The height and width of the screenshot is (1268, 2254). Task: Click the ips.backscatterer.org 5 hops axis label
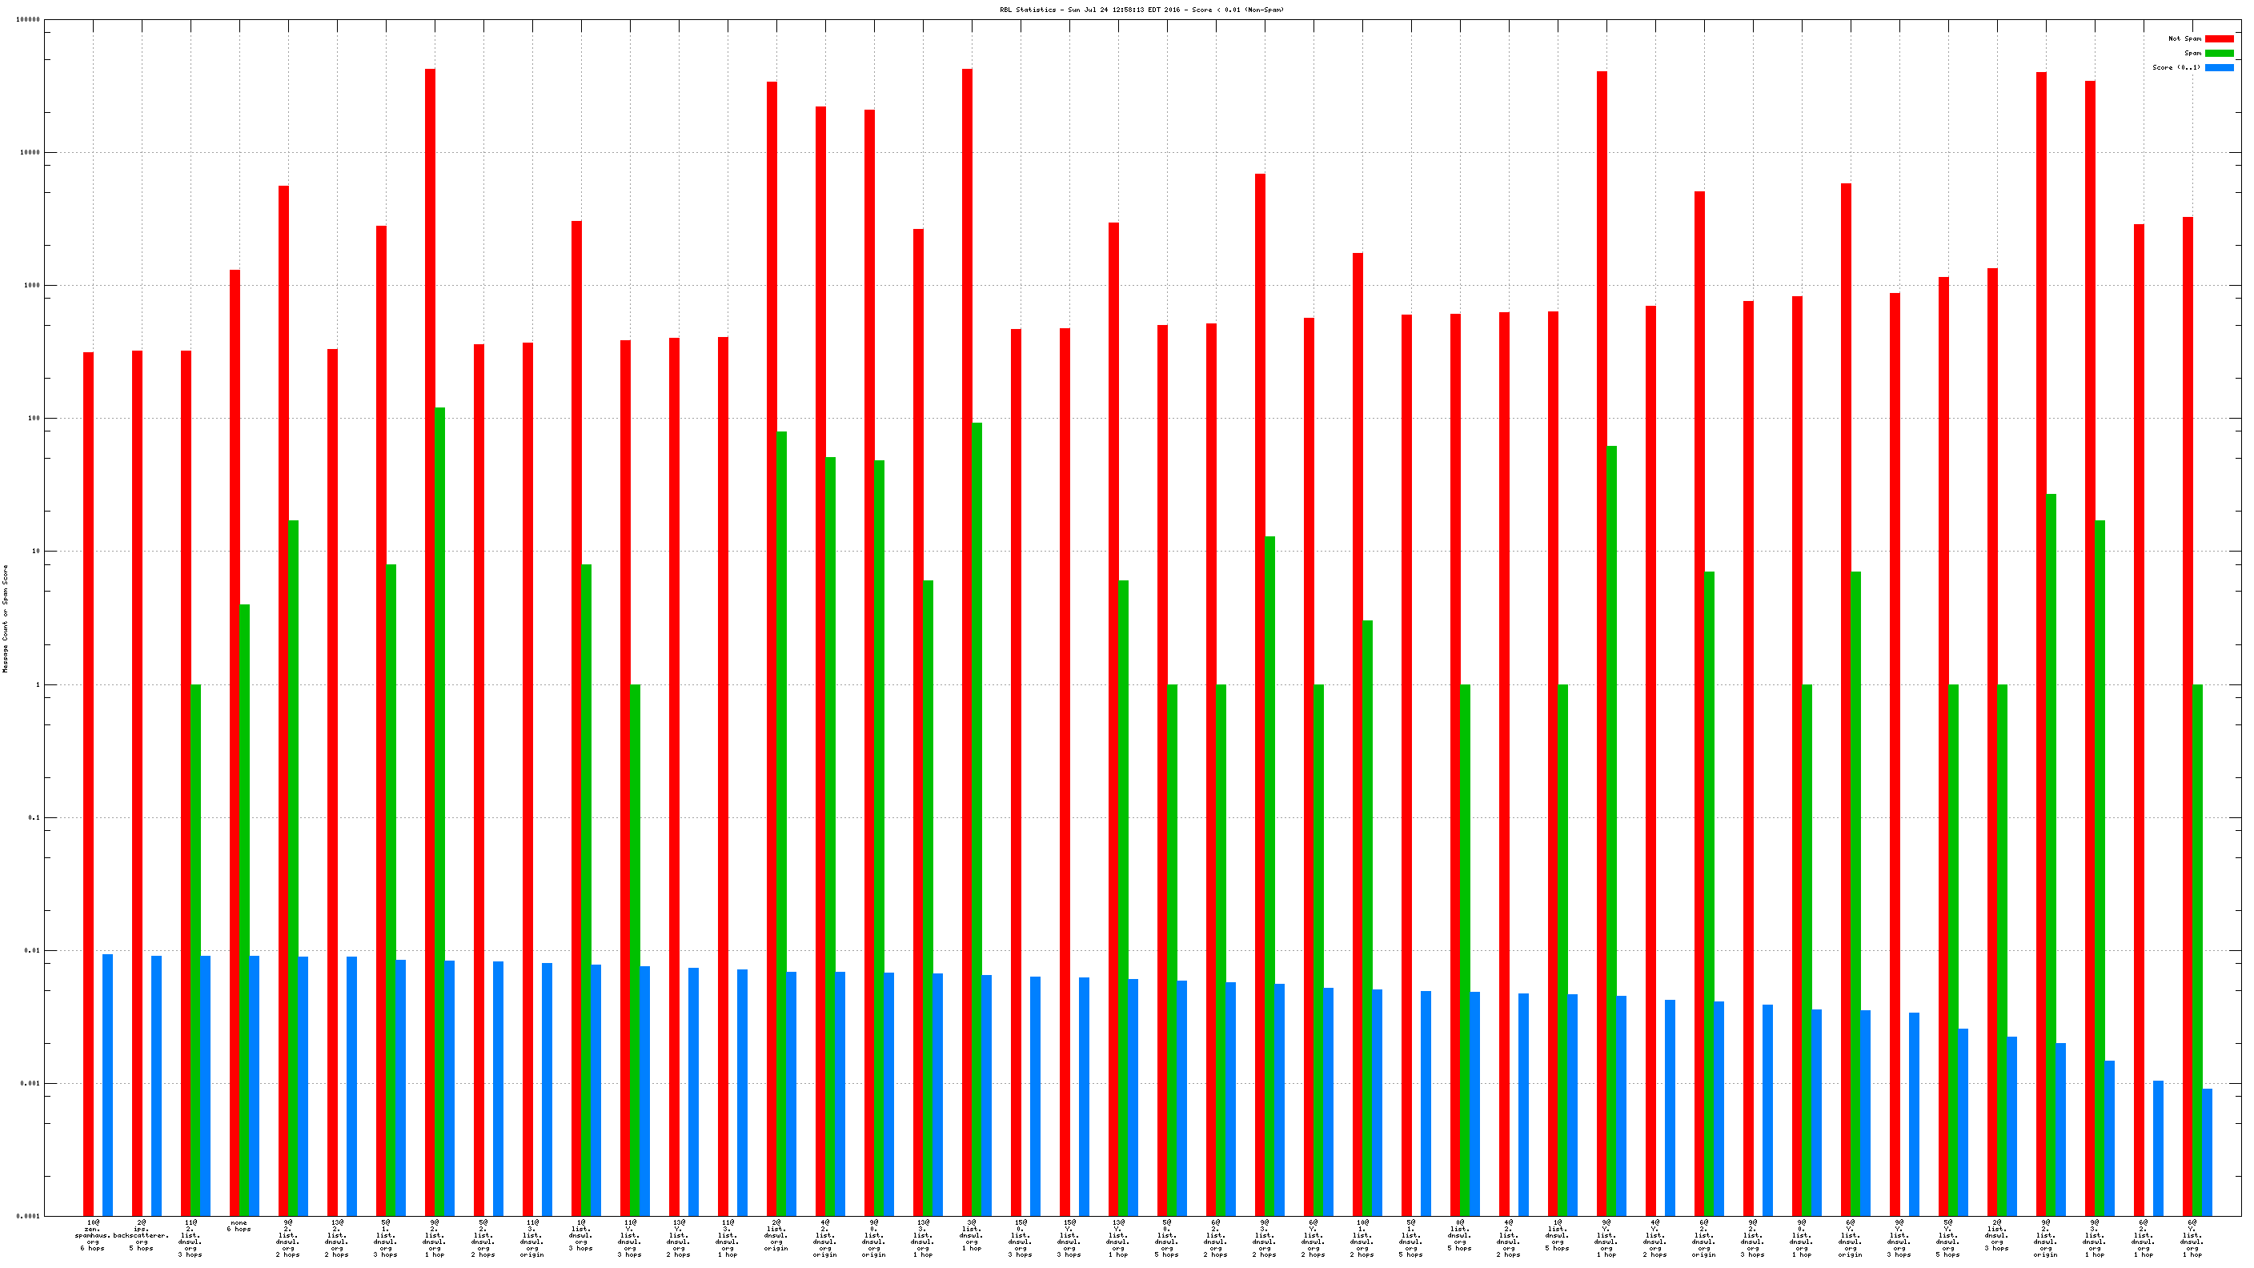pyautogui.click(x=141, y=1234)
